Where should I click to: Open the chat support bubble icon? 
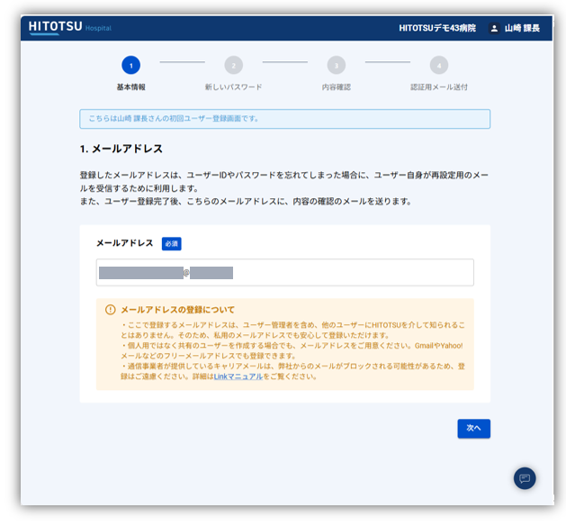(525, 477)
